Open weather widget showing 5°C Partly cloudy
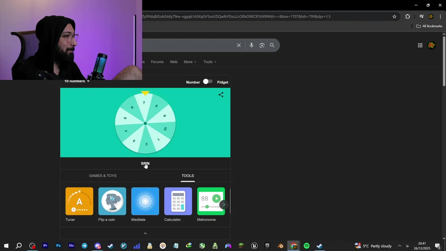 pos(373,246)
